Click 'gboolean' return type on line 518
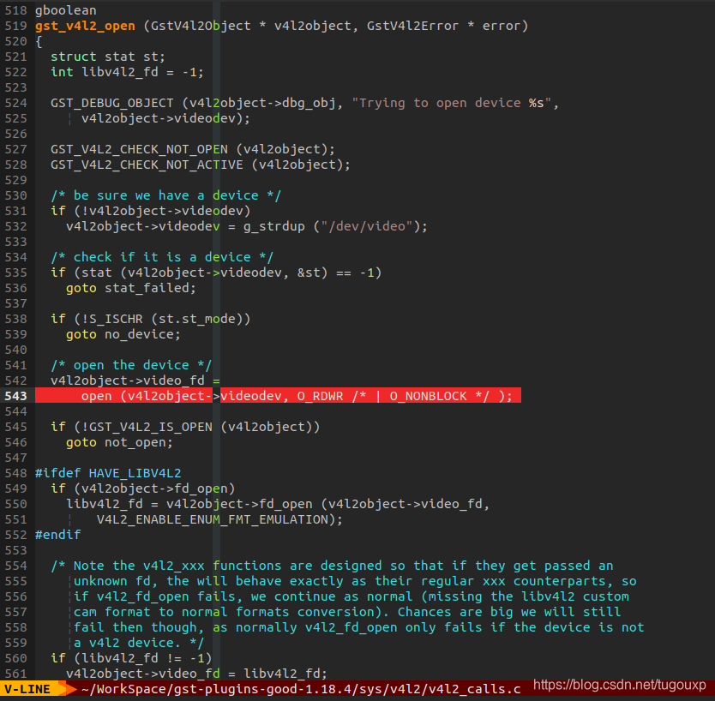This screenshot has height=701, width=715. tap(66, 10)
